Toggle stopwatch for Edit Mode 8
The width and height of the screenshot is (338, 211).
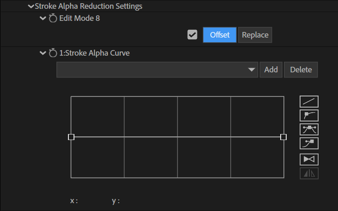tap(53, 18)
